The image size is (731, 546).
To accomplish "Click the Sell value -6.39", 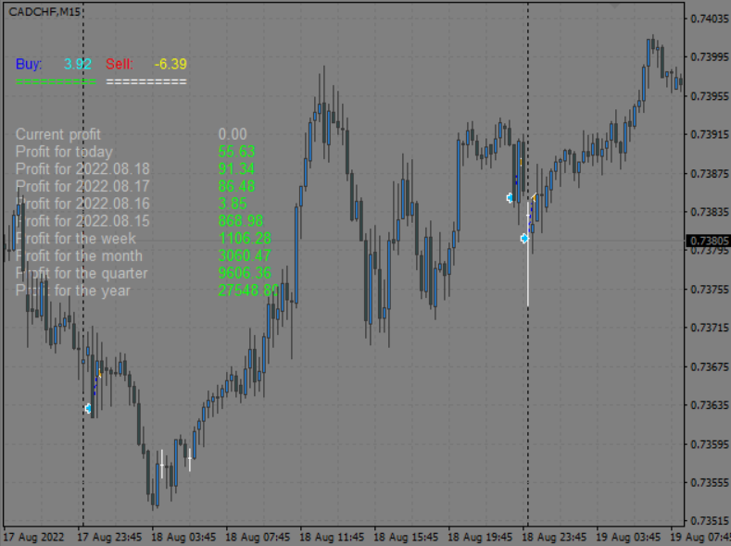I will (170, 64).
